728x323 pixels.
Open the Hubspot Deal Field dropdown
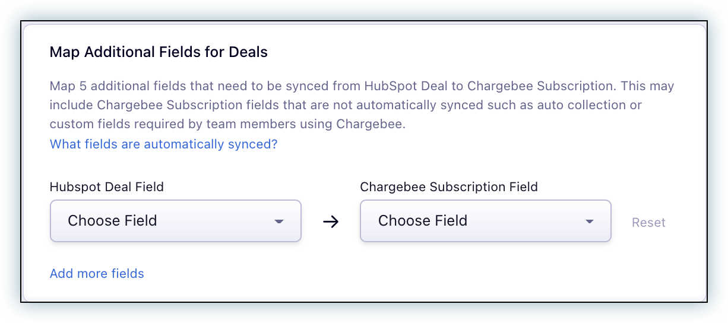[175, 221]
